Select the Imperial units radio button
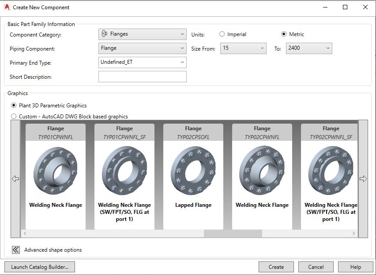 click(x=222, y=34)
